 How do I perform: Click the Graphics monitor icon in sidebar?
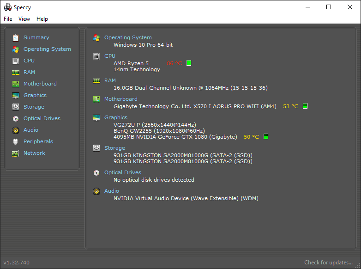pos(16,95)
